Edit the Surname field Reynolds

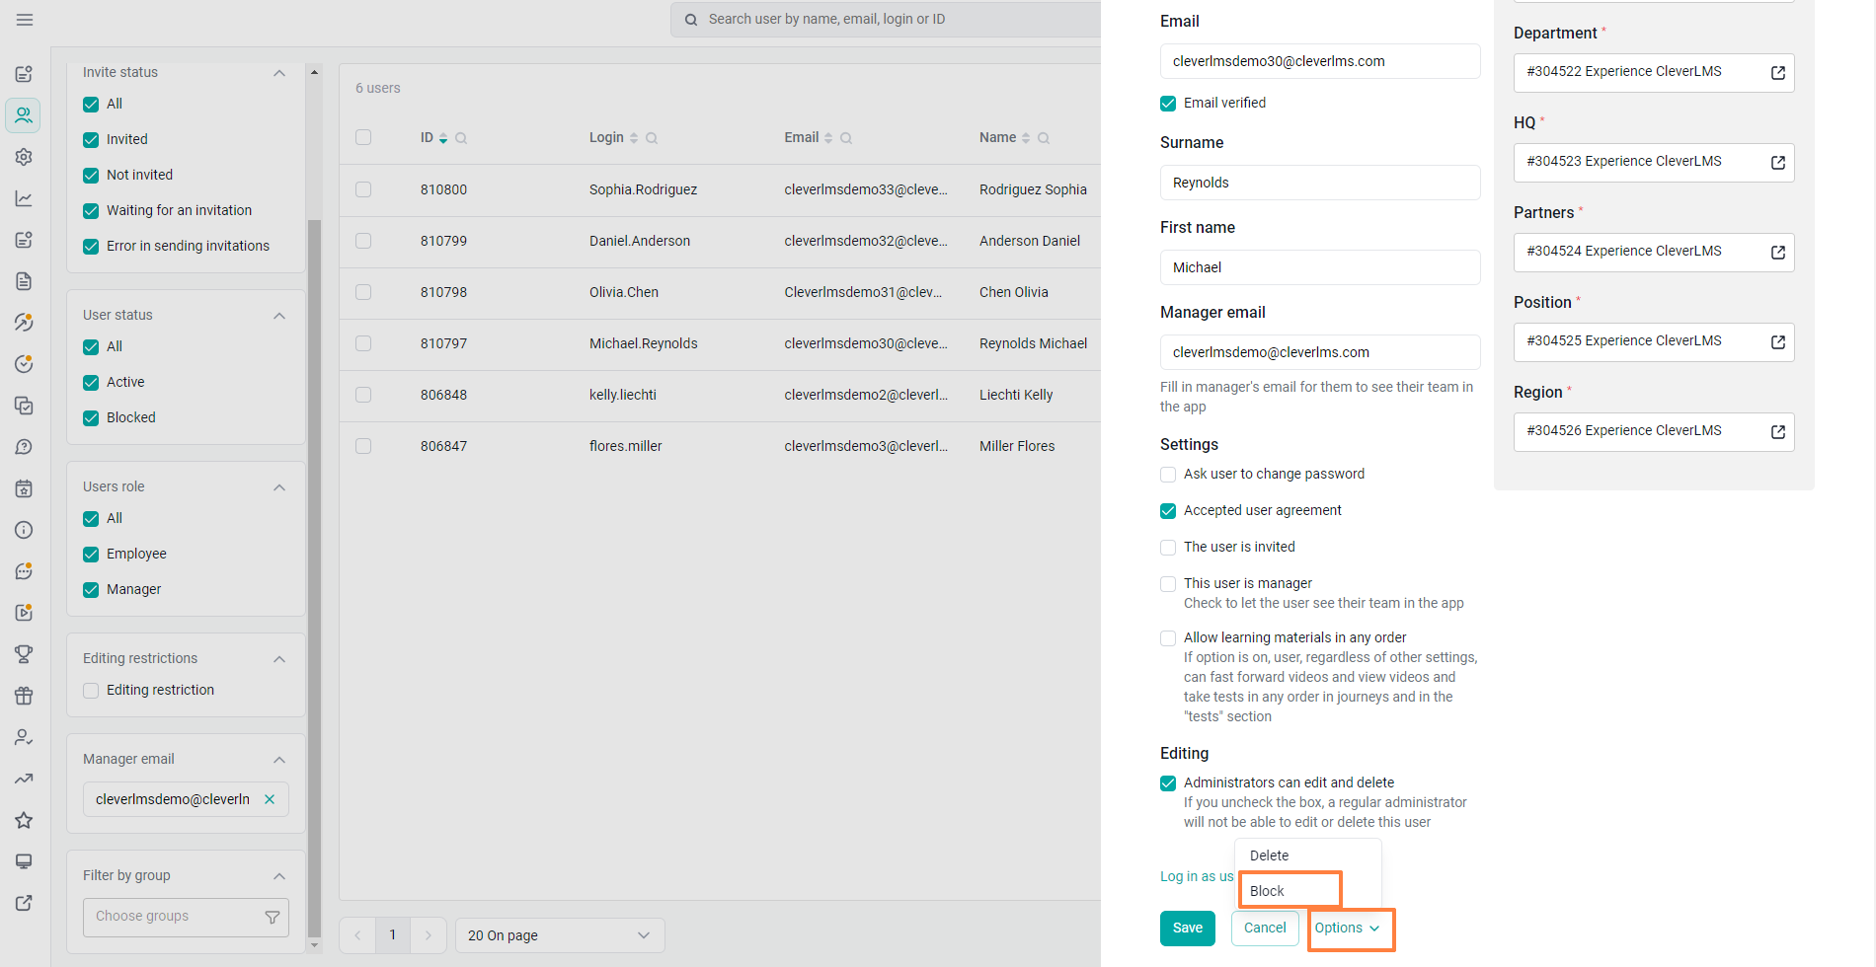(x=1320, y=183)
